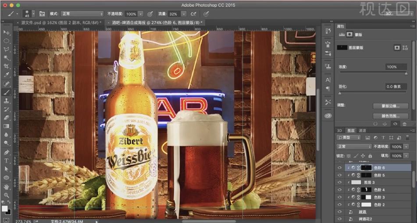Toggle the brush settings panel button
This screenshot has width=417, height=223.
point(42,14)
